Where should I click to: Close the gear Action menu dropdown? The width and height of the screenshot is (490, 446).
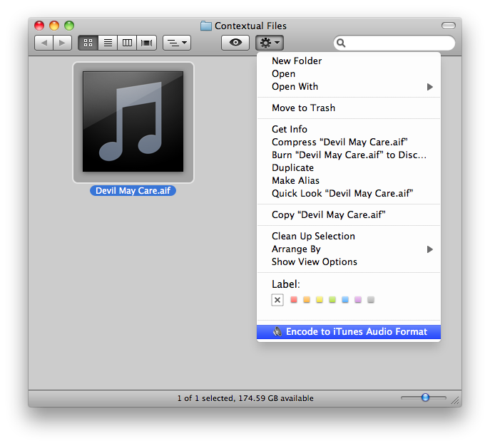pos(270,43)
